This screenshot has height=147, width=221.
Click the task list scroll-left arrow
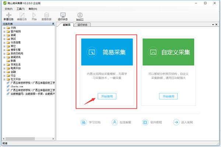coord(4,139)
